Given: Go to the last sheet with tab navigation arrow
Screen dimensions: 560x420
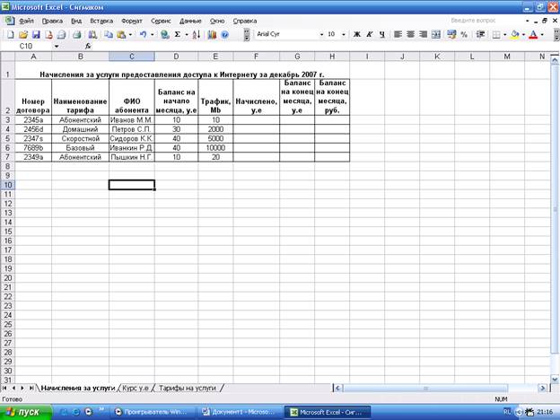Looking at the screenshot, I should click(31, 388).
